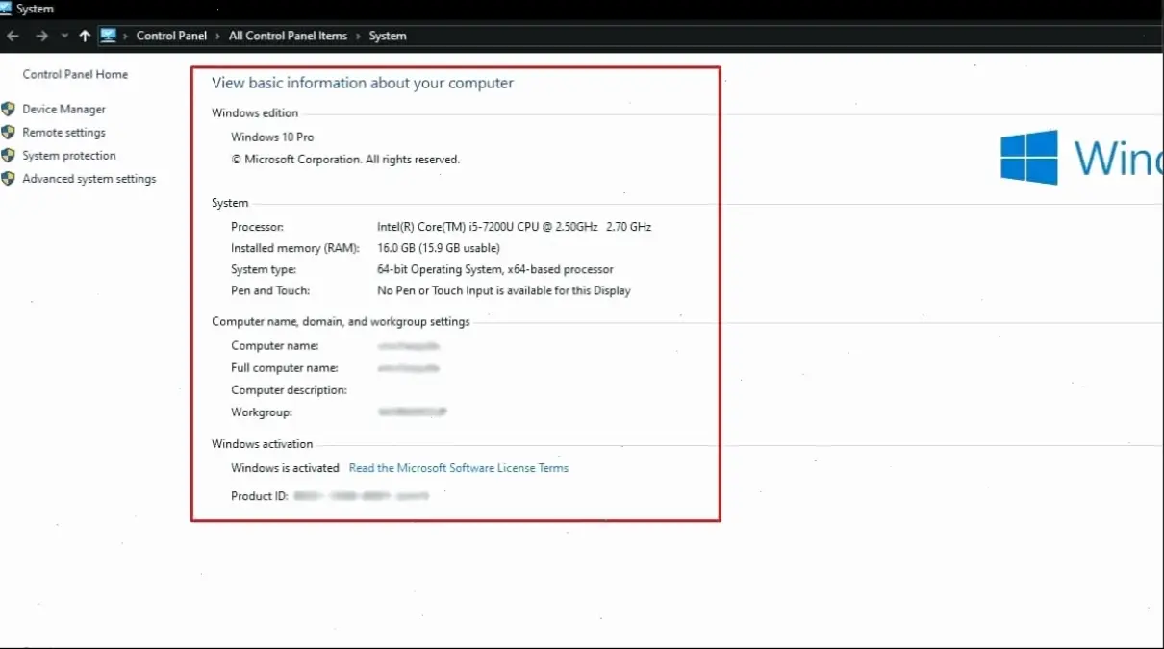Click the Windows logo graphic
1164x649 pixels.
click(x=1029, y=157)
